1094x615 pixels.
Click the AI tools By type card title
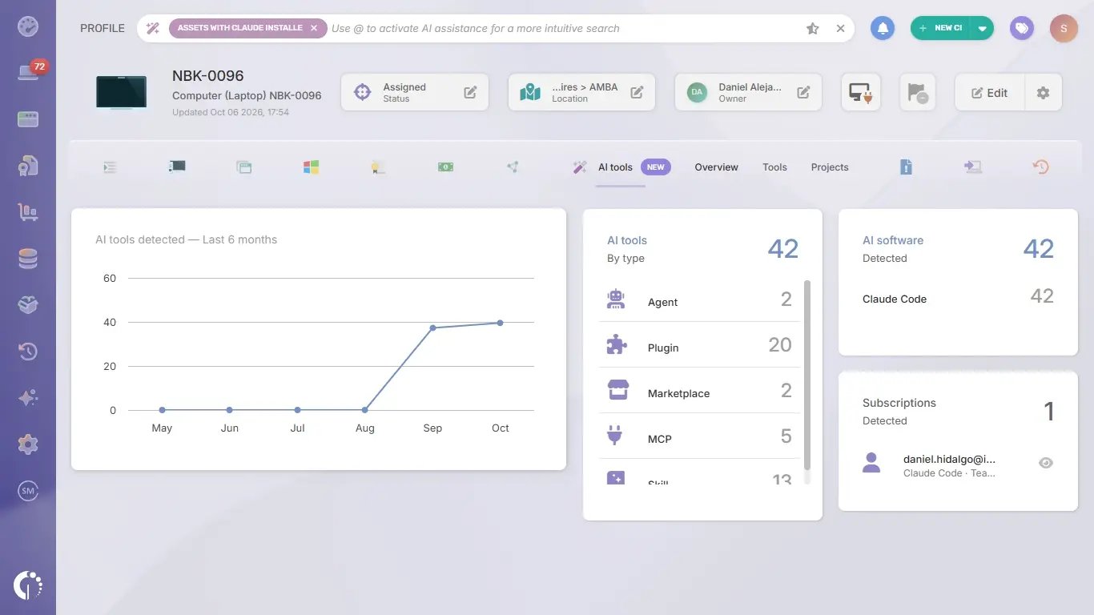627,240
